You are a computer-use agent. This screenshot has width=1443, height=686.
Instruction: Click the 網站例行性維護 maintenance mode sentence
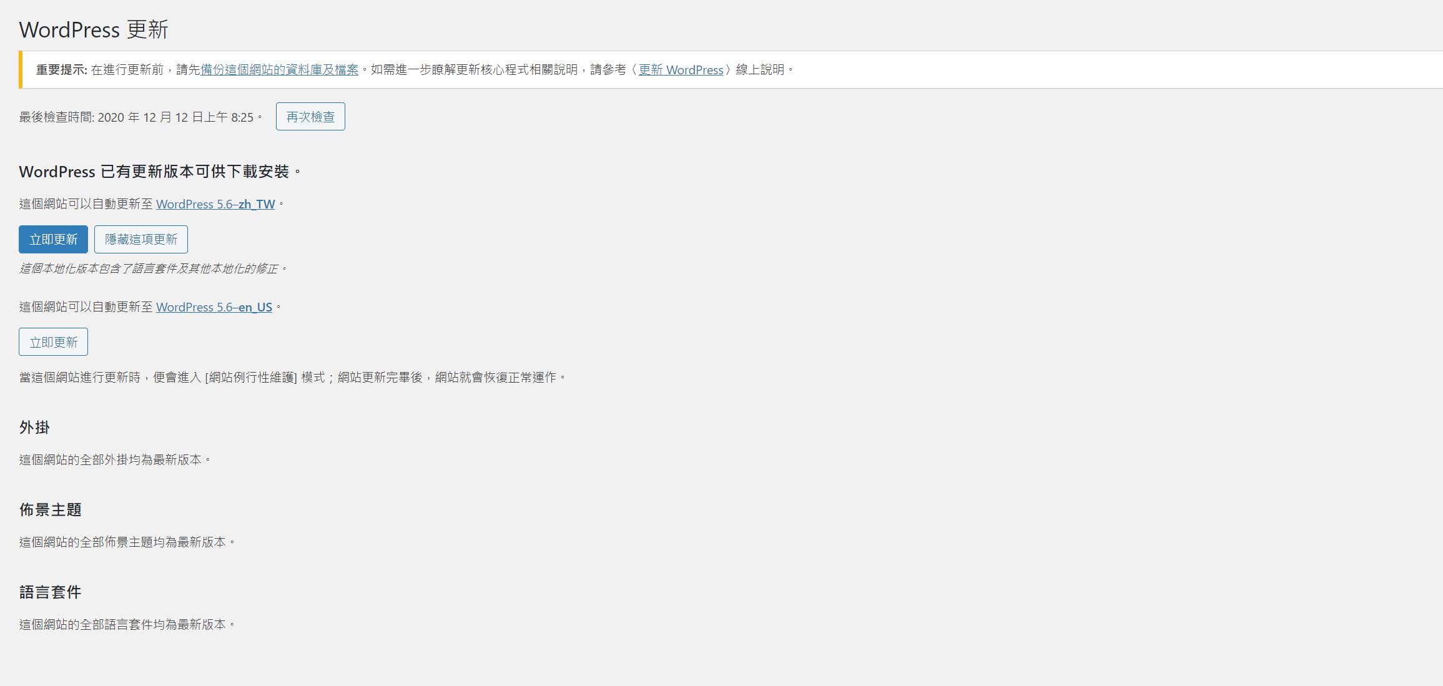click(292, 378)
